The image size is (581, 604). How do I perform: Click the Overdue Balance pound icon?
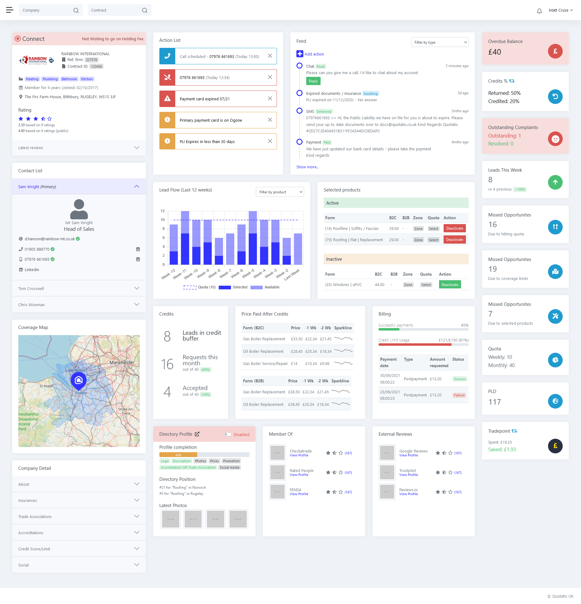[x=555, y=51]
